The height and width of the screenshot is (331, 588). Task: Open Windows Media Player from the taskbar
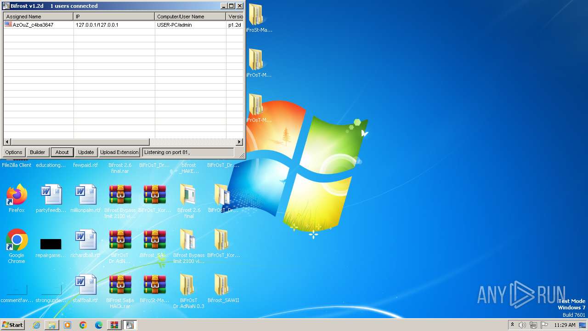click(x=68, y=325)
